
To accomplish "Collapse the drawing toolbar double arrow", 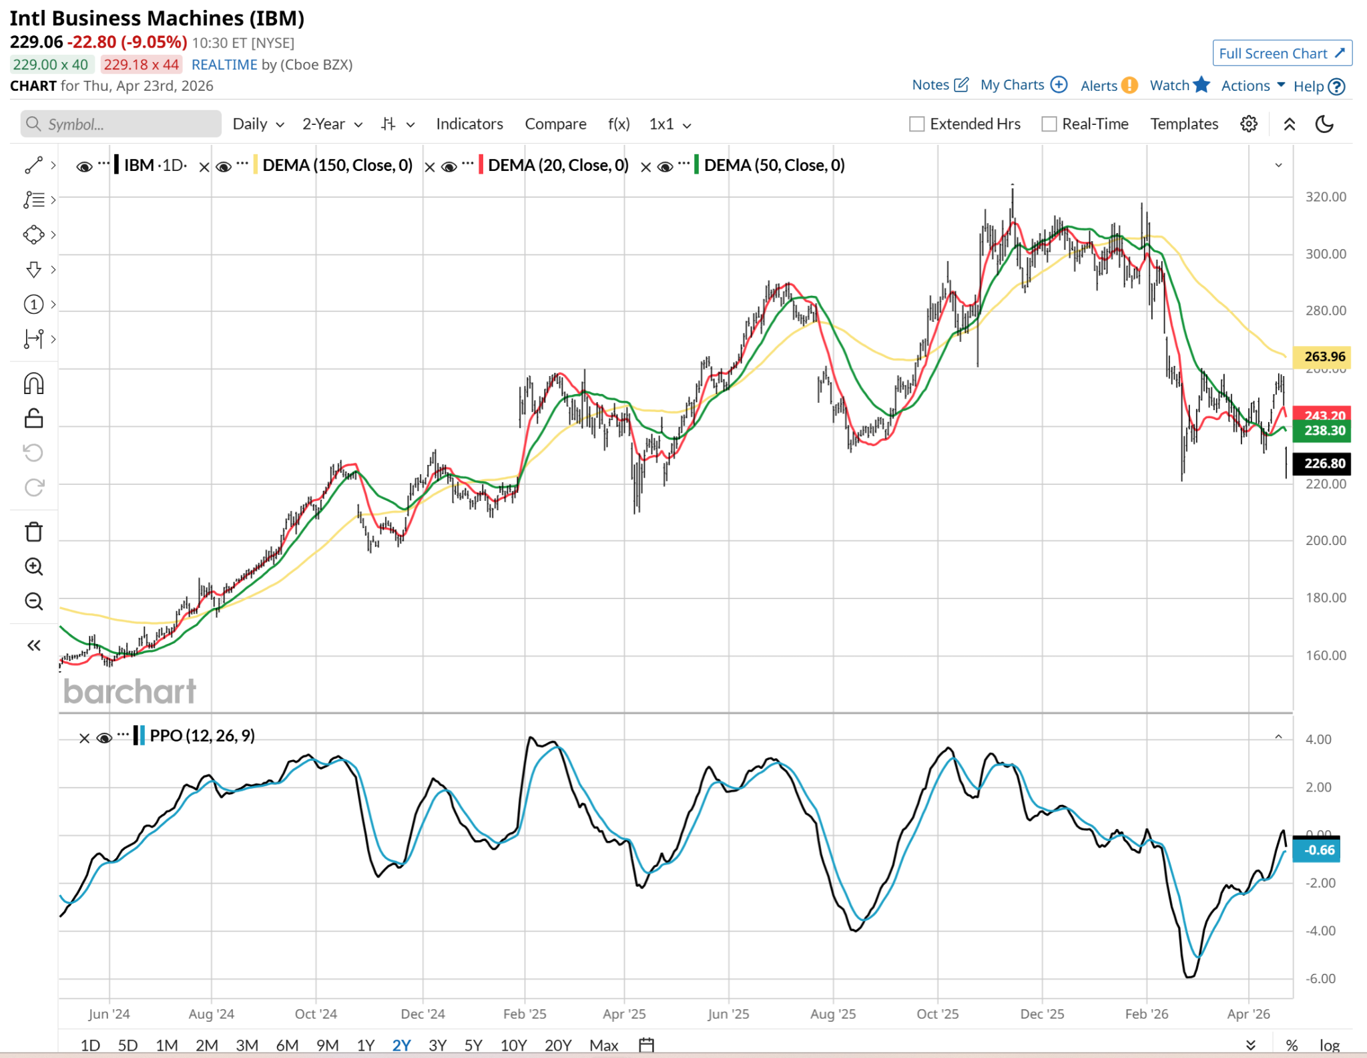I will click(33, 645).
